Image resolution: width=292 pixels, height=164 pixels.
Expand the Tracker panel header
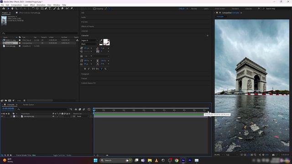coord(84,78)
